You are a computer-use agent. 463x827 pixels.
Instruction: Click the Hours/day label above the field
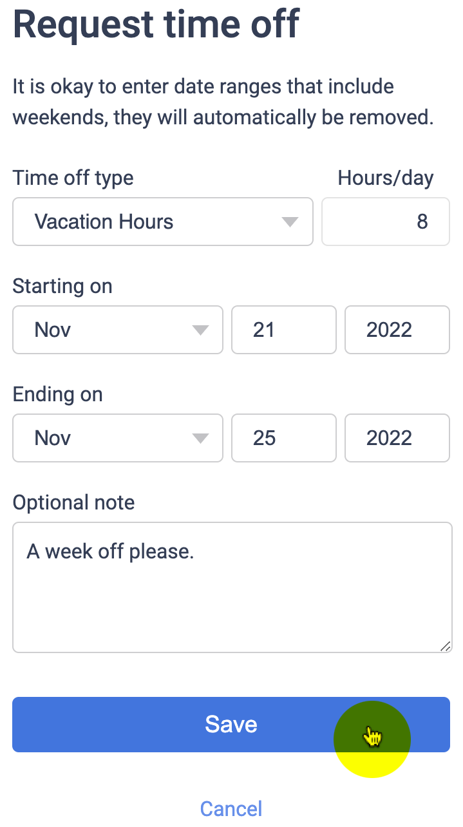385,178
